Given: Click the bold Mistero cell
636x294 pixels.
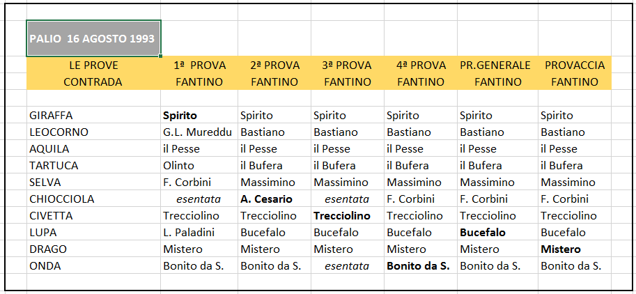Looking at the screenshot, I should coord(574,249).
